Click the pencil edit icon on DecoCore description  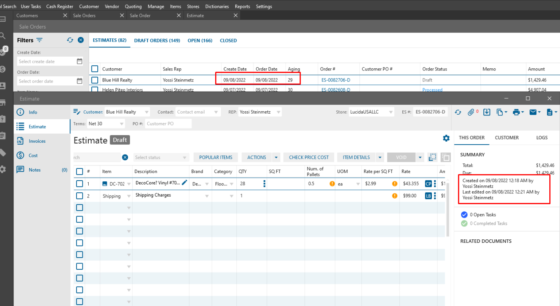[x=185, y=183]
